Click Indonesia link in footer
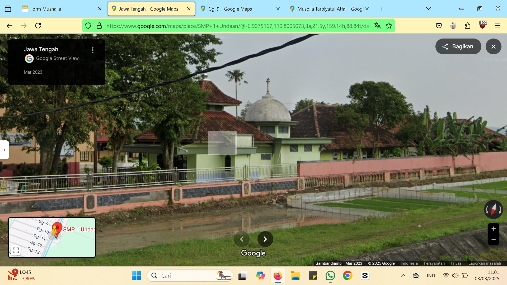The width and height of the screenshot is (507, 285). pos(409,263)
